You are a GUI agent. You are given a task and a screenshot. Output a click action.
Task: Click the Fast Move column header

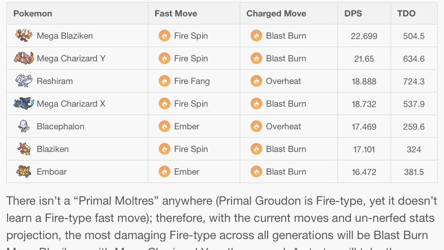(x=175, y=14)
